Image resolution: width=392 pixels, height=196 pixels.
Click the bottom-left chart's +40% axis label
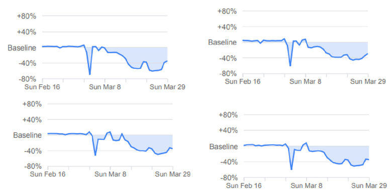pyautogui.click(x=32, y=120)
